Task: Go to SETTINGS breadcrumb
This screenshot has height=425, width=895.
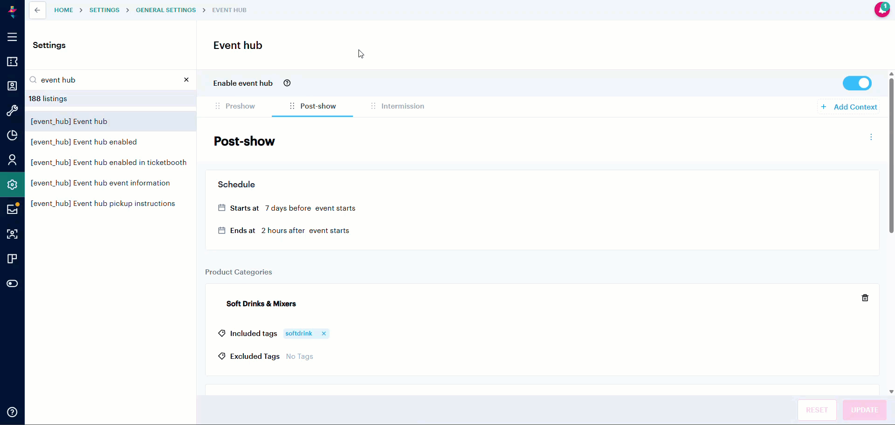Action: coord(104,10)
